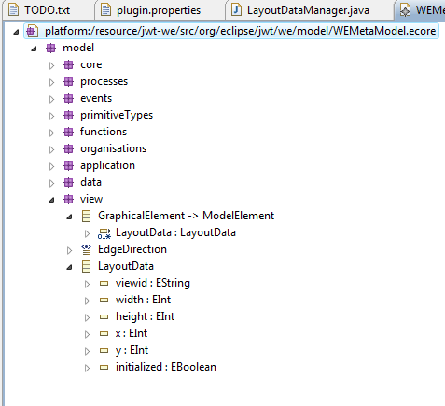
Task: Expand the organisations package arrow
Action: (x=51, y=149)
